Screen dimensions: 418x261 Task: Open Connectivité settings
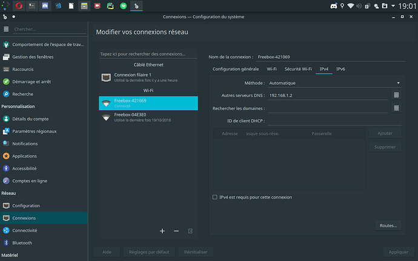click(x=44, y=230)
